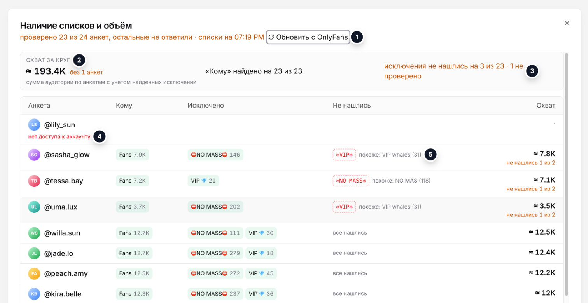588x303 pixels.
Task: Close the dialog with the X icon
Action: click(567, 23)
